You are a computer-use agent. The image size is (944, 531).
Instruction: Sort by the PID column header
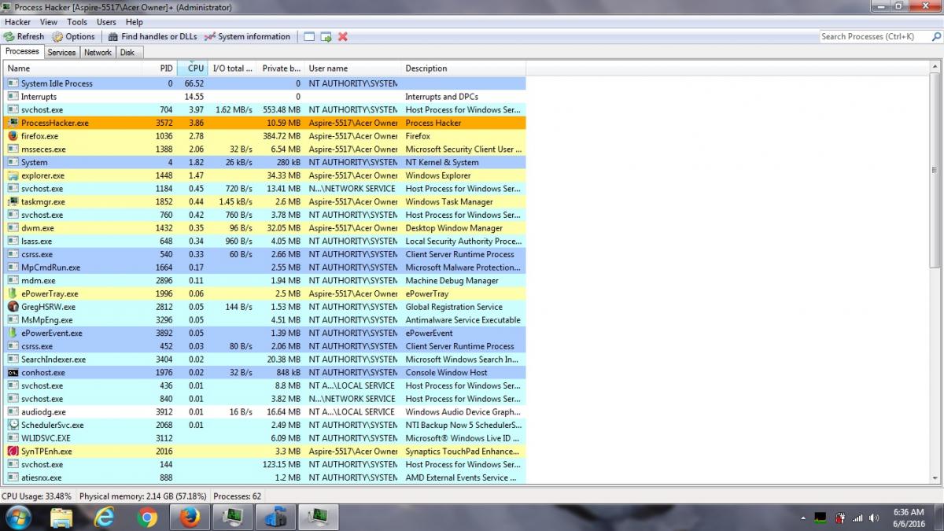160,68
